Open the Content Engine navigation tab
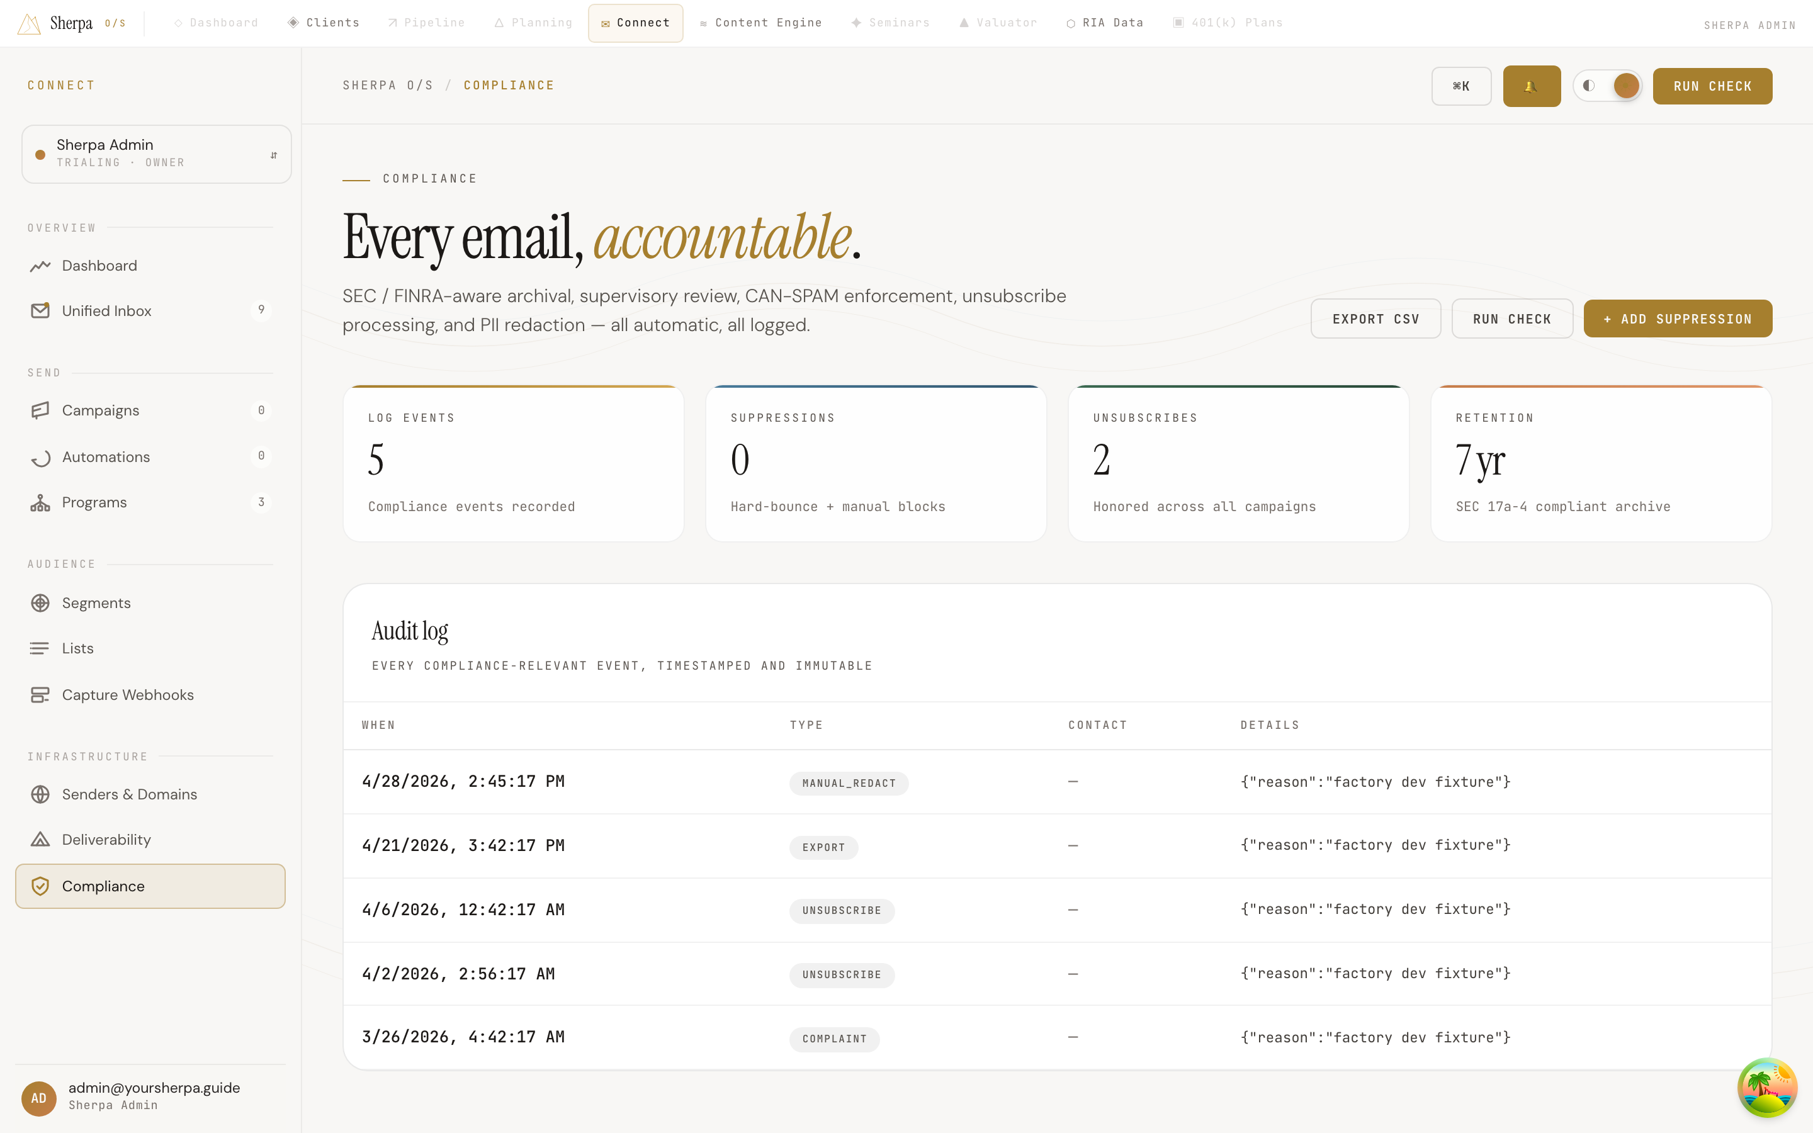The width and height of the screenshot is (1813, 1133). pyautogui.click(x=760, y=23)
